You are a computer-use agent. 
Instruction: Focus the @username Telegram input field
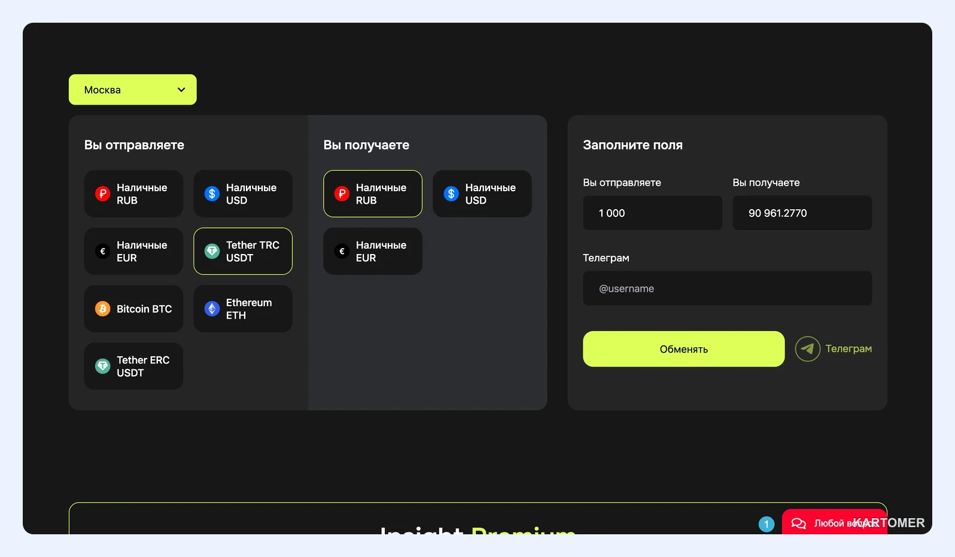pyautogui.click(x=728, y=289)
